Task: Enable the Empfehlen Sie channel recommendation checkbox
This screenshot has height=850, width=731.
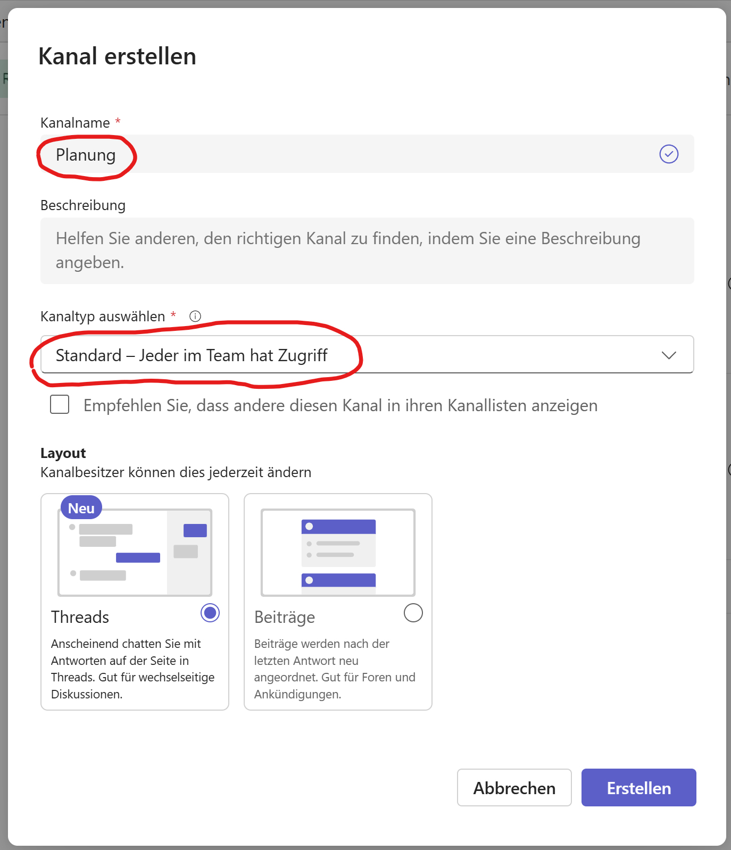Action: pos(60,405)
